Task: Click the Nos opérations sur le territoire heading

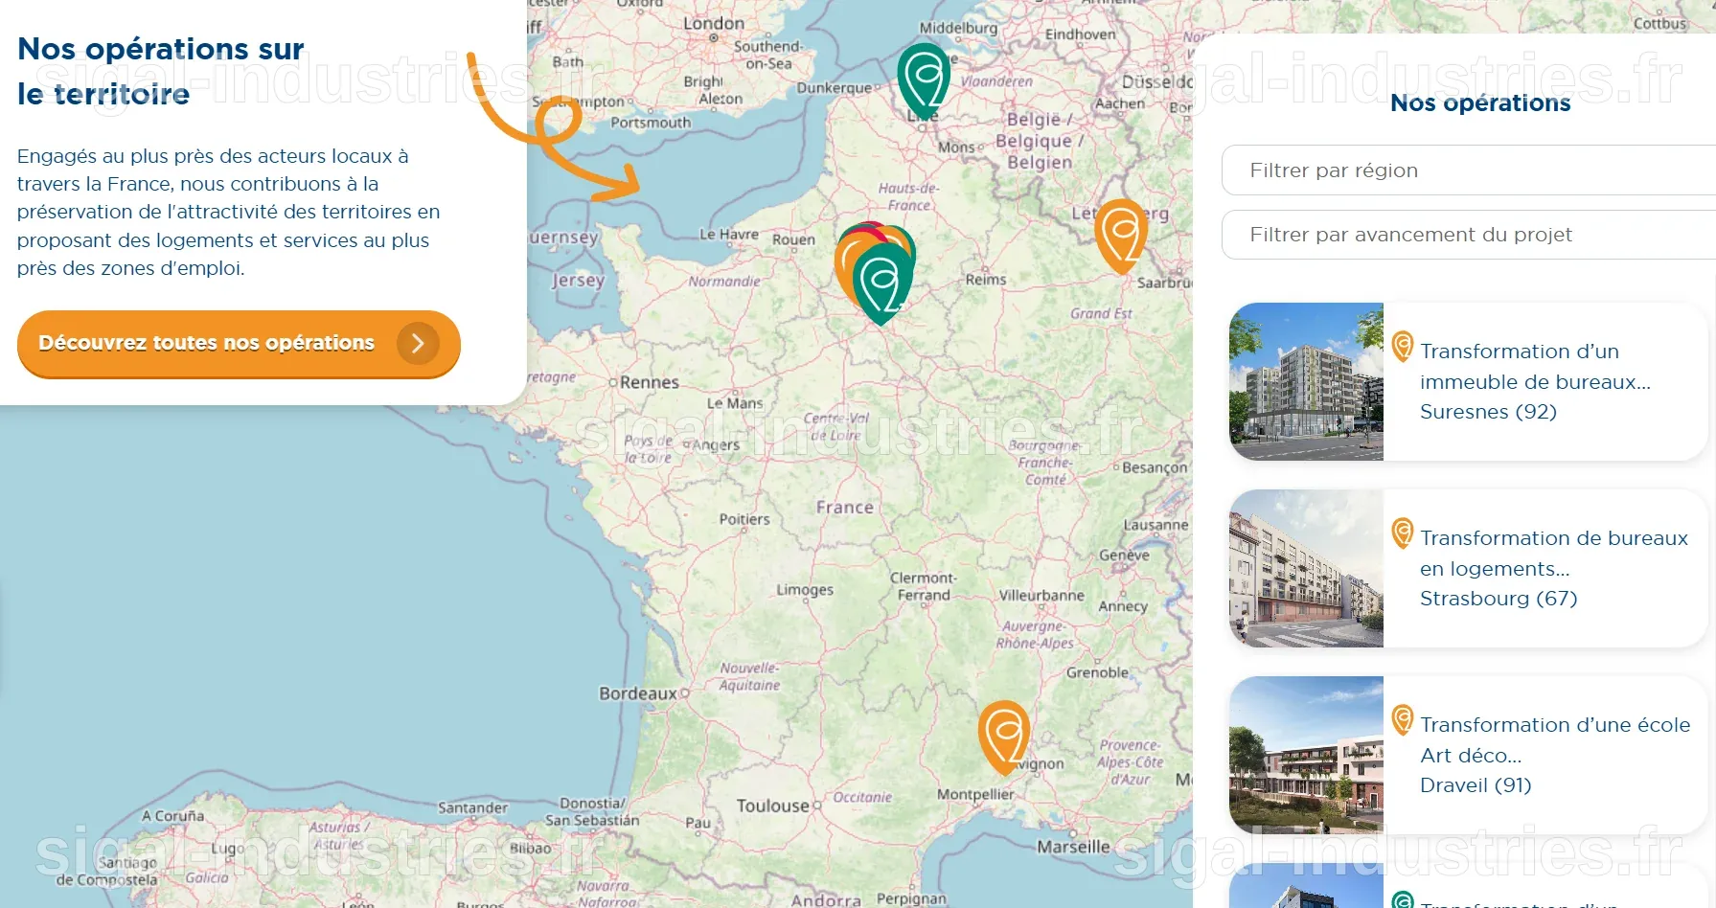Action: [161, 71]
